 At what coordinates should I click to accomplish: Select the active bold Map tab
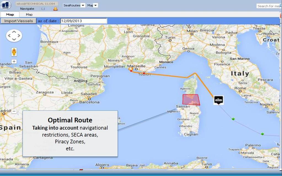pos(10,15)
